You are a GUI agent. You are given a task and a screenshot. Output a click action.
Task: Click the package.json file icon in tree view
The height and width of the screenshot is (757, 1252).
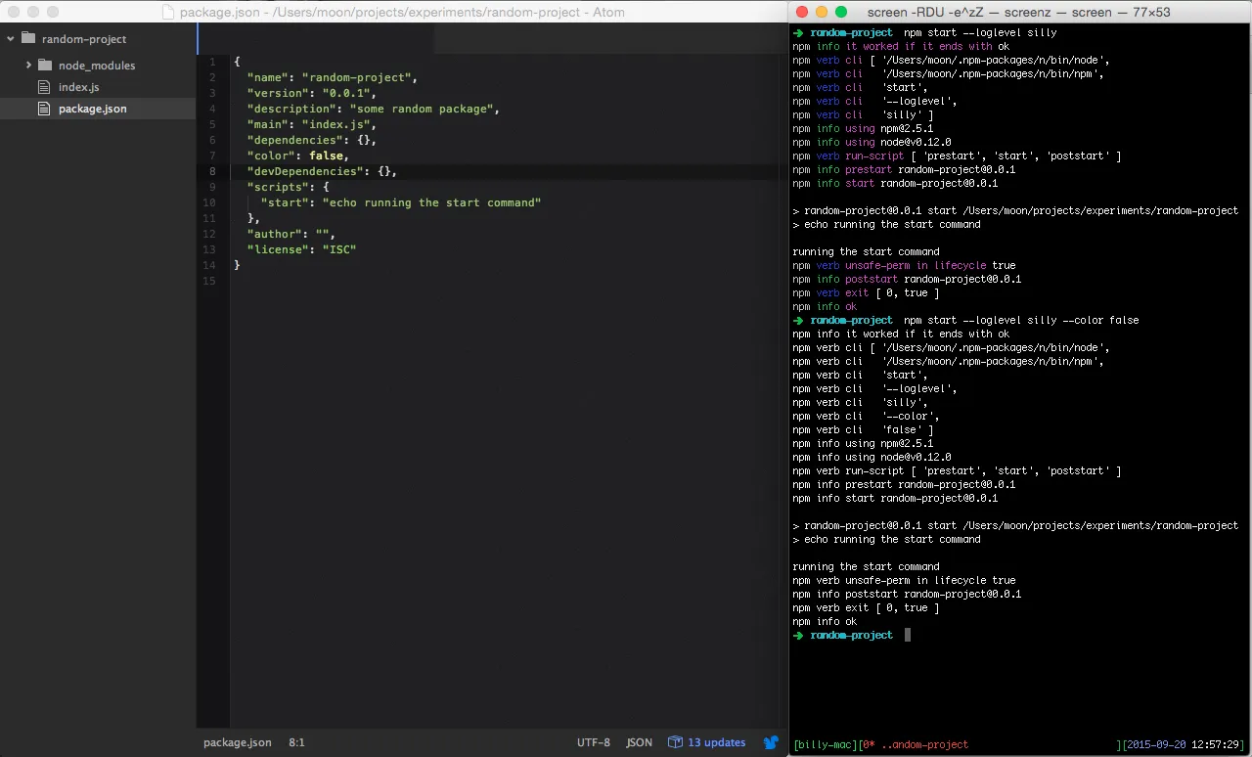point(43,109)
